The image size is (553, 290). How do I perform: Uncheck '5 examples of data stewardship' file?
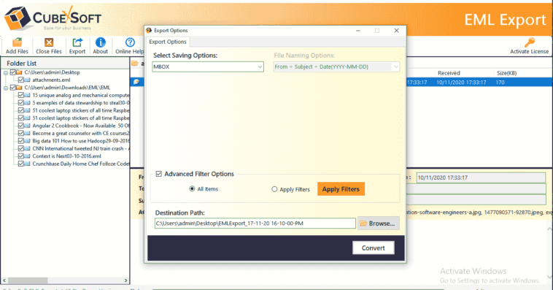[21, 103]
